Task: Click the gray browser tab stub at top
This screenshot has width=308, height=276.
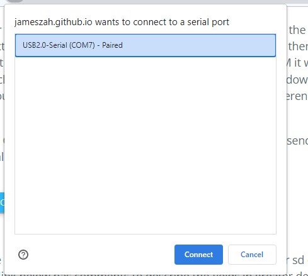Action: click(x=14, y=1)
